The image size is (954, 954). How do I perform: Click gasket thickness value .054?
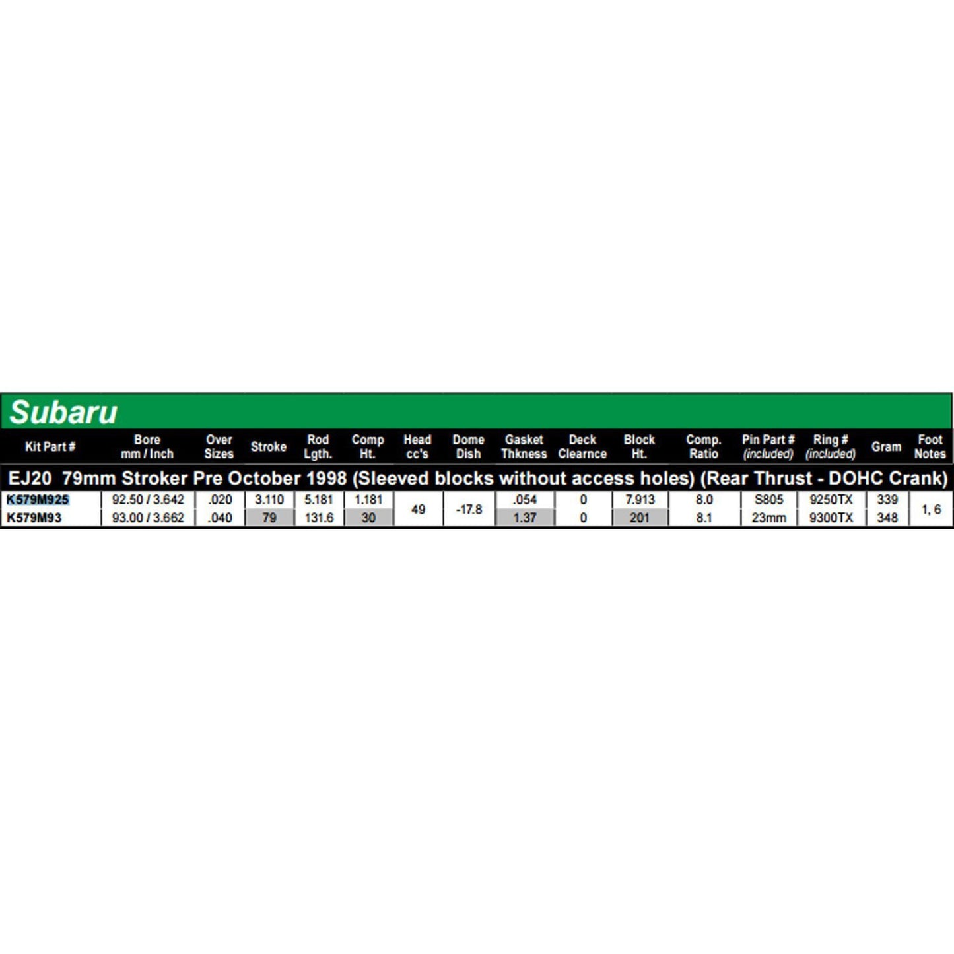[x=525, y=500]
